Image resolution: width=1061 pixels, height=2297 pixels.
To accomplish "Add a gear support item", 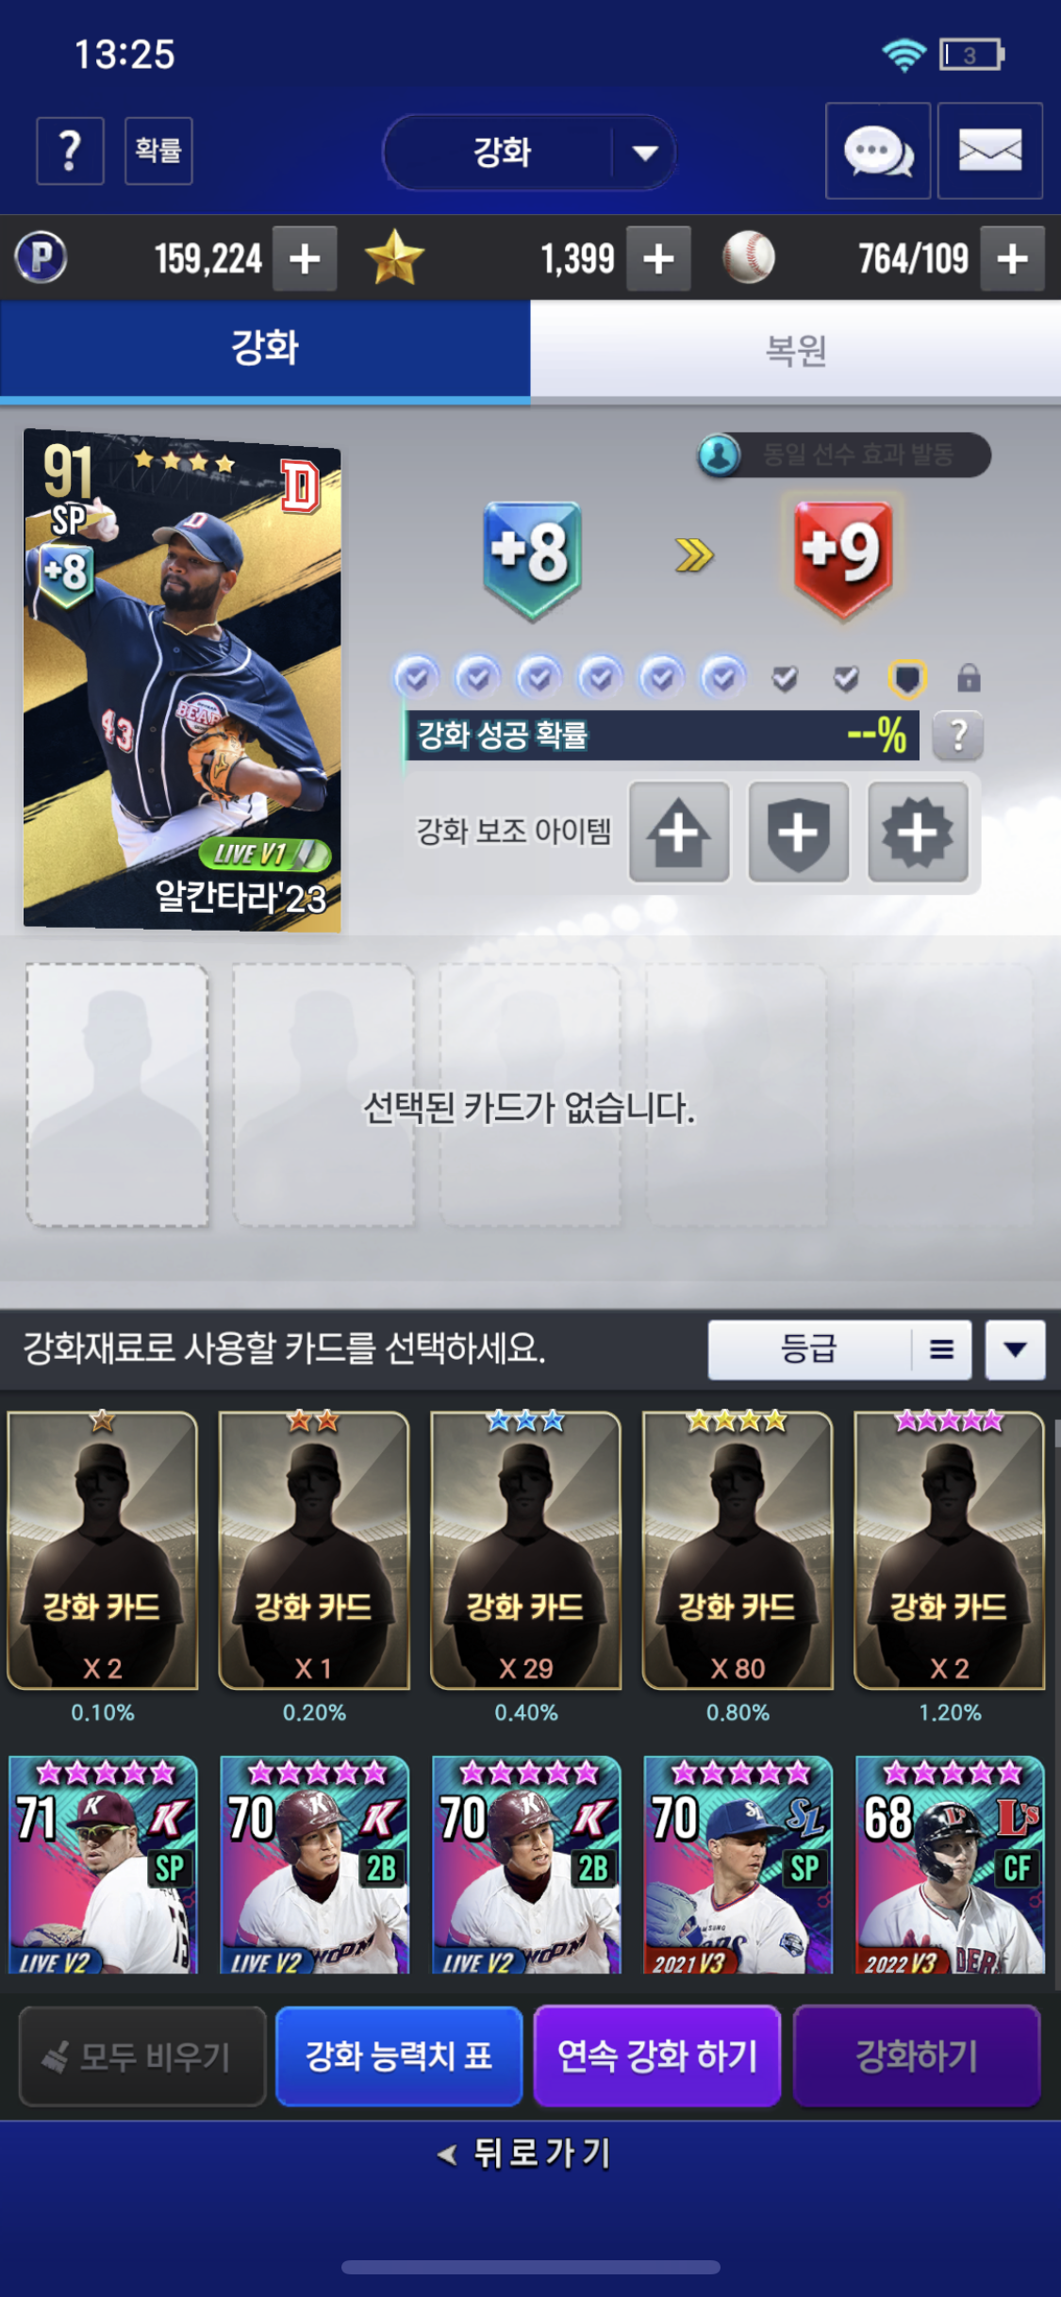I will click(x=919, y=832).
